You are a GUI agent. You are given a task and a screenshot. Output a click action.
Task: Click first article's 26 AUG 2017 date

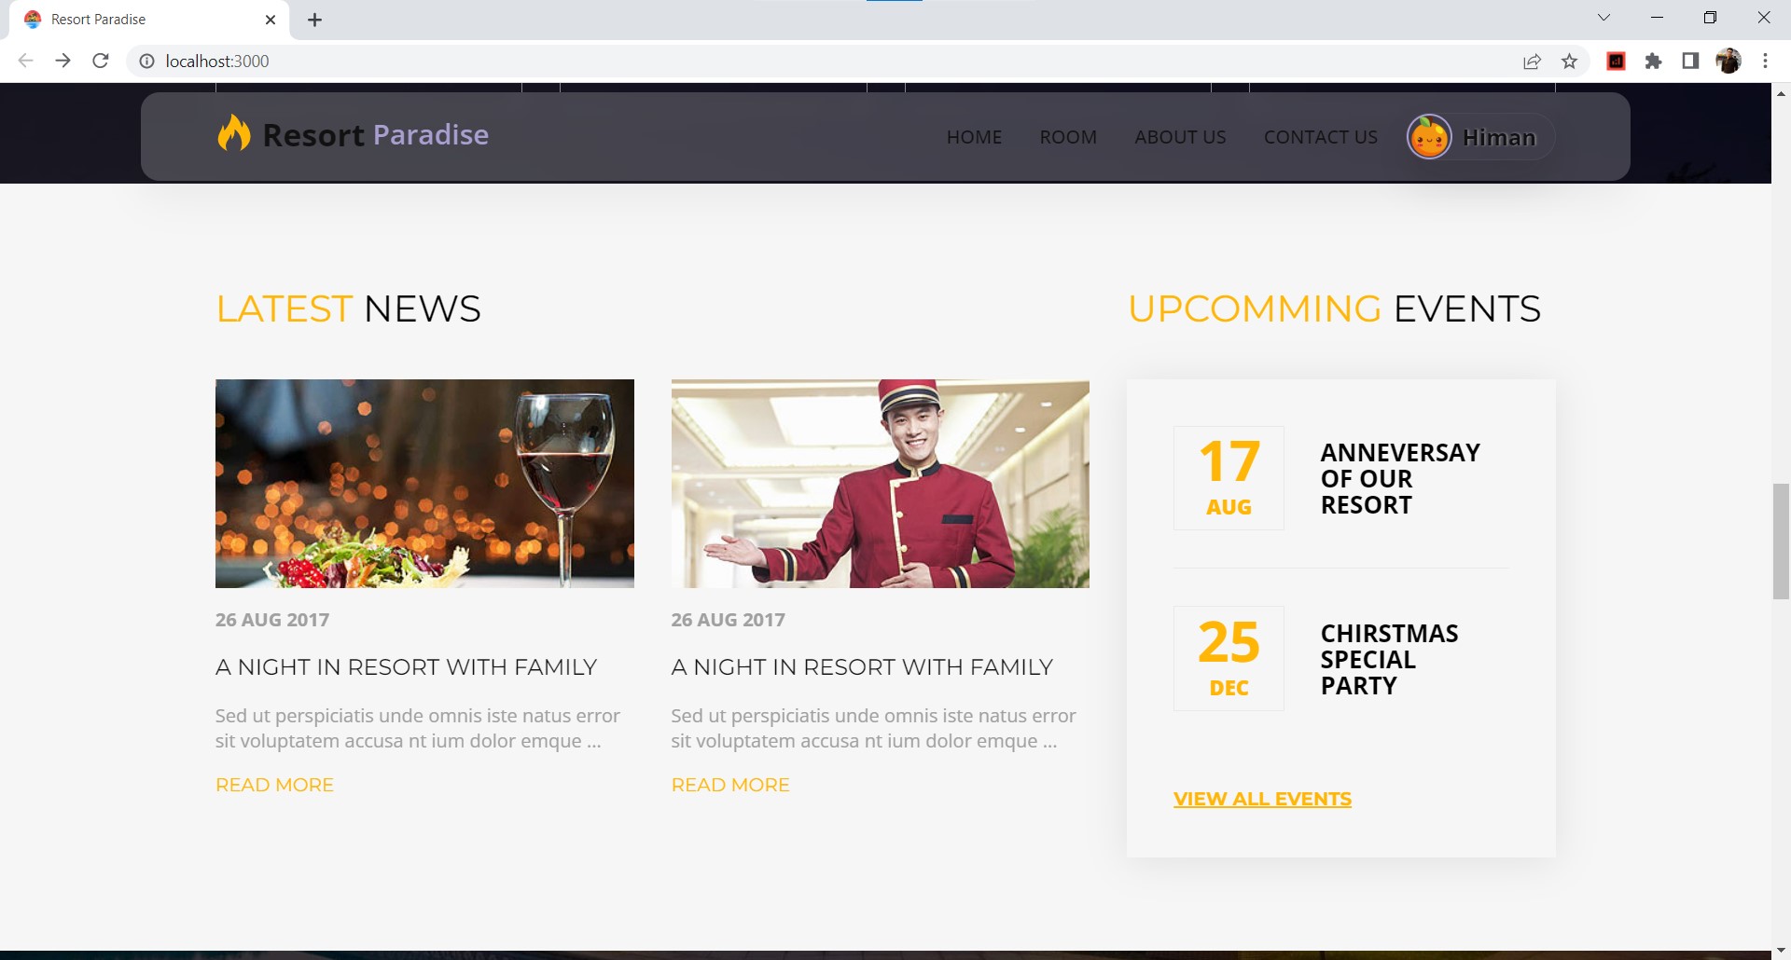pos(272,620)
